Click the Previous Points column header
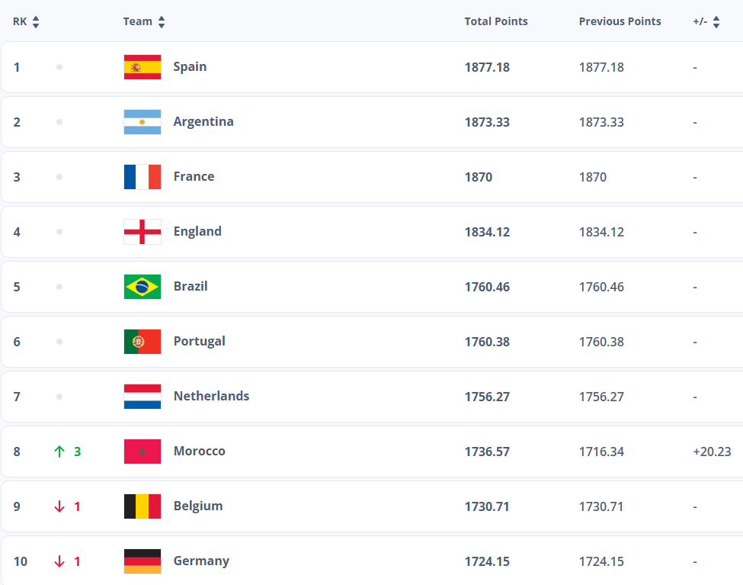The image size is (743, 585). [x=620, y=21]
